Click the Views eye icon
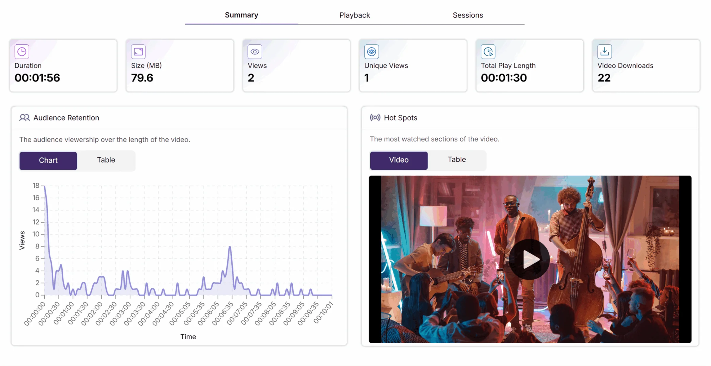 [255, 52]
